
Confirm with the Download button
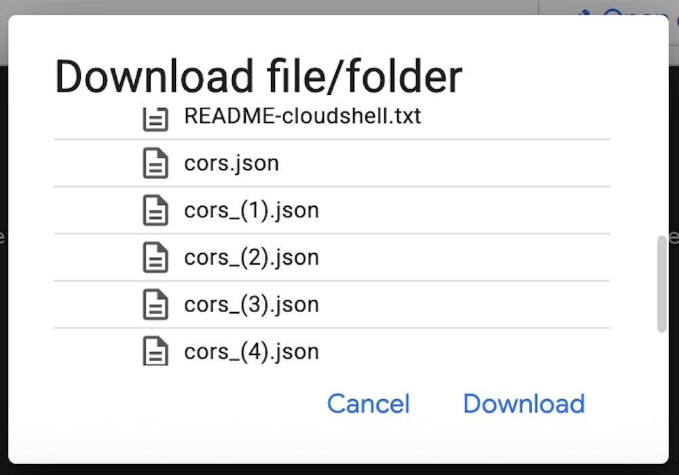pyautogui.click(x=524, y=404)
